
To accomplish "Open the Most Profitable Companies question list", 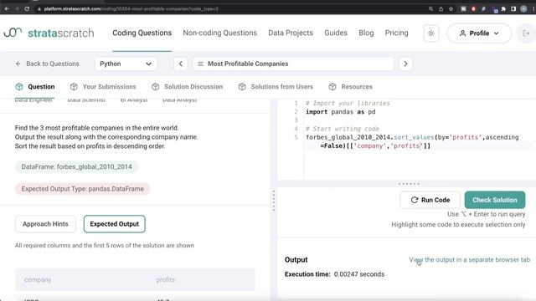I will tap(293, 64).
